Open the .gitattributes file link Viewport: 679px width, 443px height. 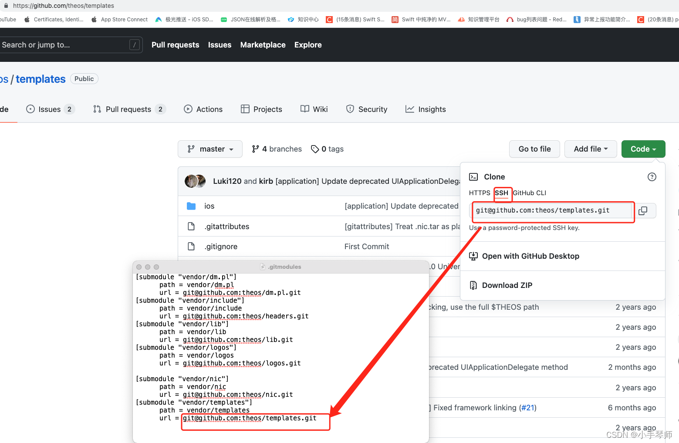[x=227, y=227]
